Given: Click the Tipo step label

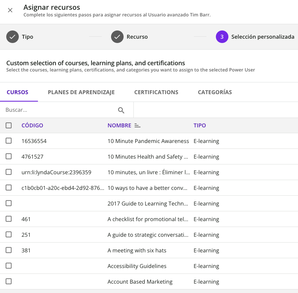Looking at the screenshot, I should [x=27, y=37].
